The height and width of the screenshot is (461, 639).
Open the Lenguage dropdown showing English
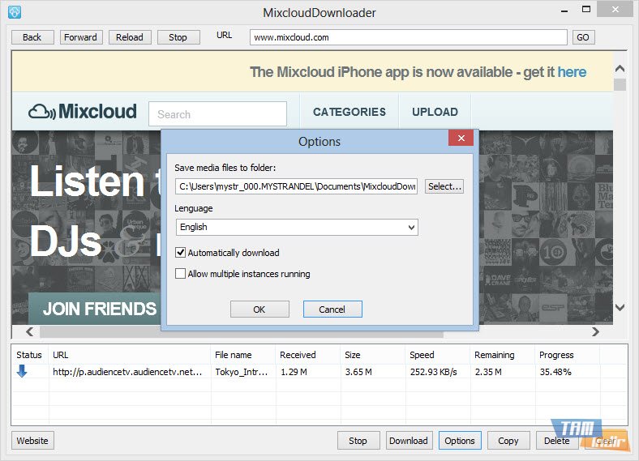click(x=297, y=227)
